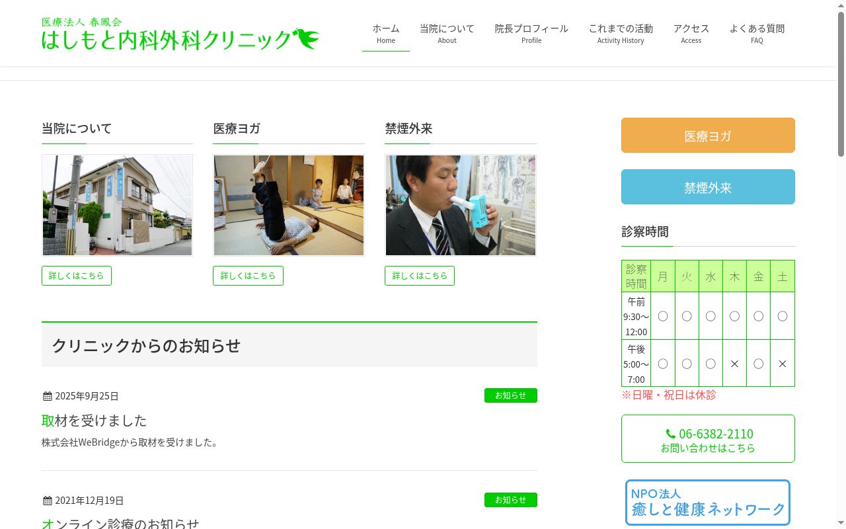Click the ※日曜・祝日は休診 note

coord(669,395)
